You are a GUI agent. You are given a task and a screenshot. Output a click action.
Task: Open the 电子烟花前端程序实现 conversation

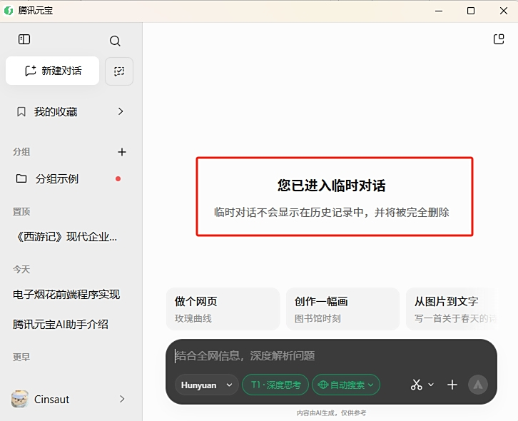66,294
